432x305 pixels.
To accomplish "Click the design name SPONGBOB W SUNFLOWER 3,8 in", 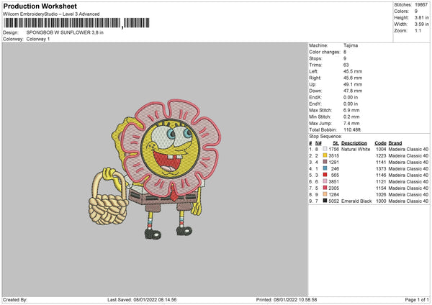I will click(x=65, y=32).
